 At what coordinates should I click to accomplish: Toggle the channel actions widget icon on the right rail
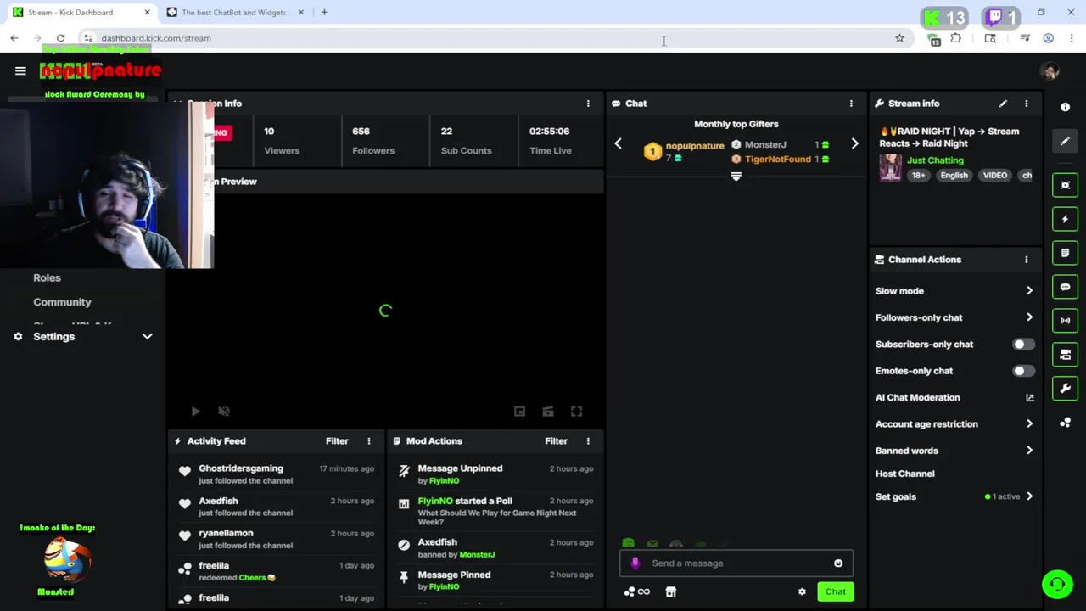pos(1065,355)
